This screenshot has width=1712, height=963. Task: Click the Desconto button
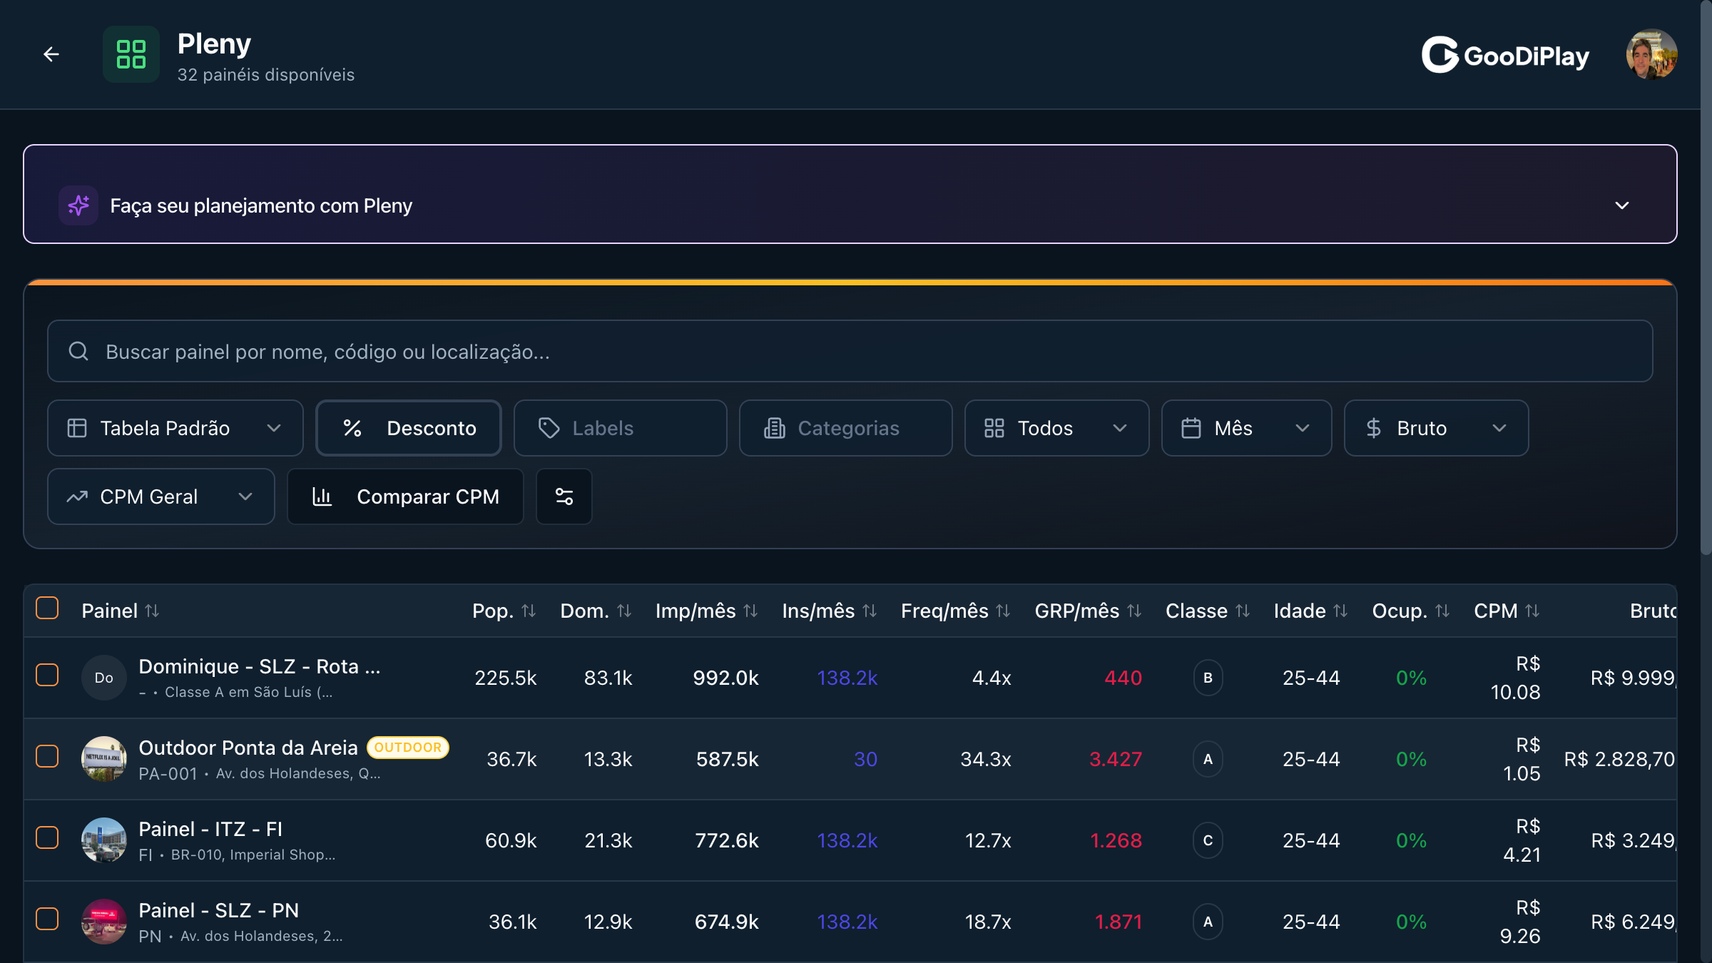click(x=409, y=428)
